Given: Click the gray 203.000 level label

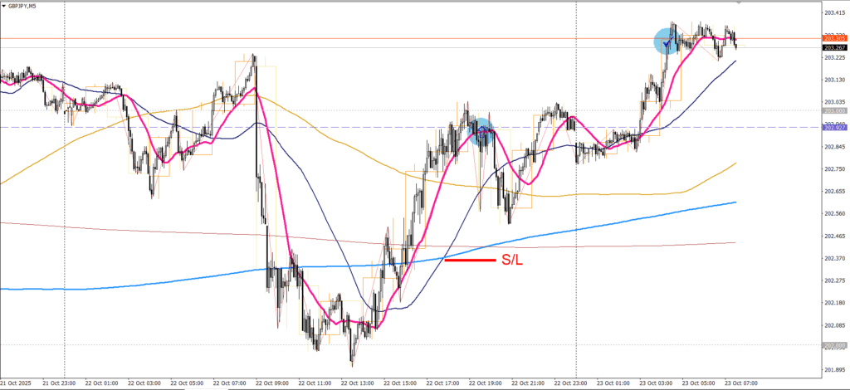Looking at the screenshot, I should coord(833,110).
